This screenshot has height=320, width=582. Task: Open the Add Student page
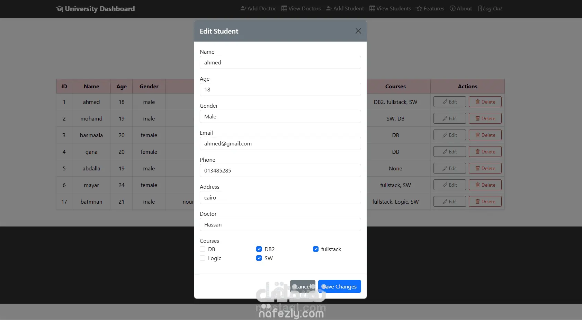tap(345, 8)
